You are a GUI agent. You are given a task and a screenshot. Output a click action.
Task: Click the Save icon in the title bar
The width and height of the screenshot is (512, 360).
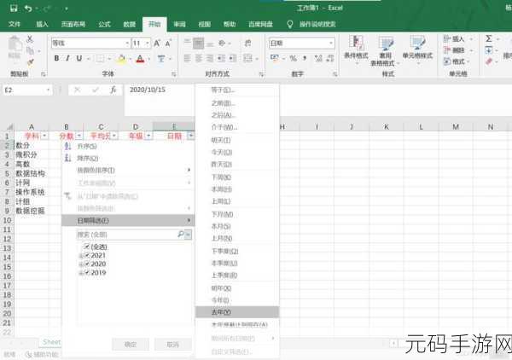pyautogui.click(x=14, y=9)
